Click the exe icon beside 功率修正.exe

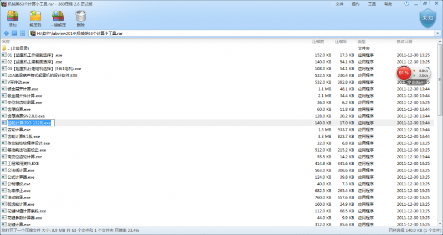click(x=4, y=190)
